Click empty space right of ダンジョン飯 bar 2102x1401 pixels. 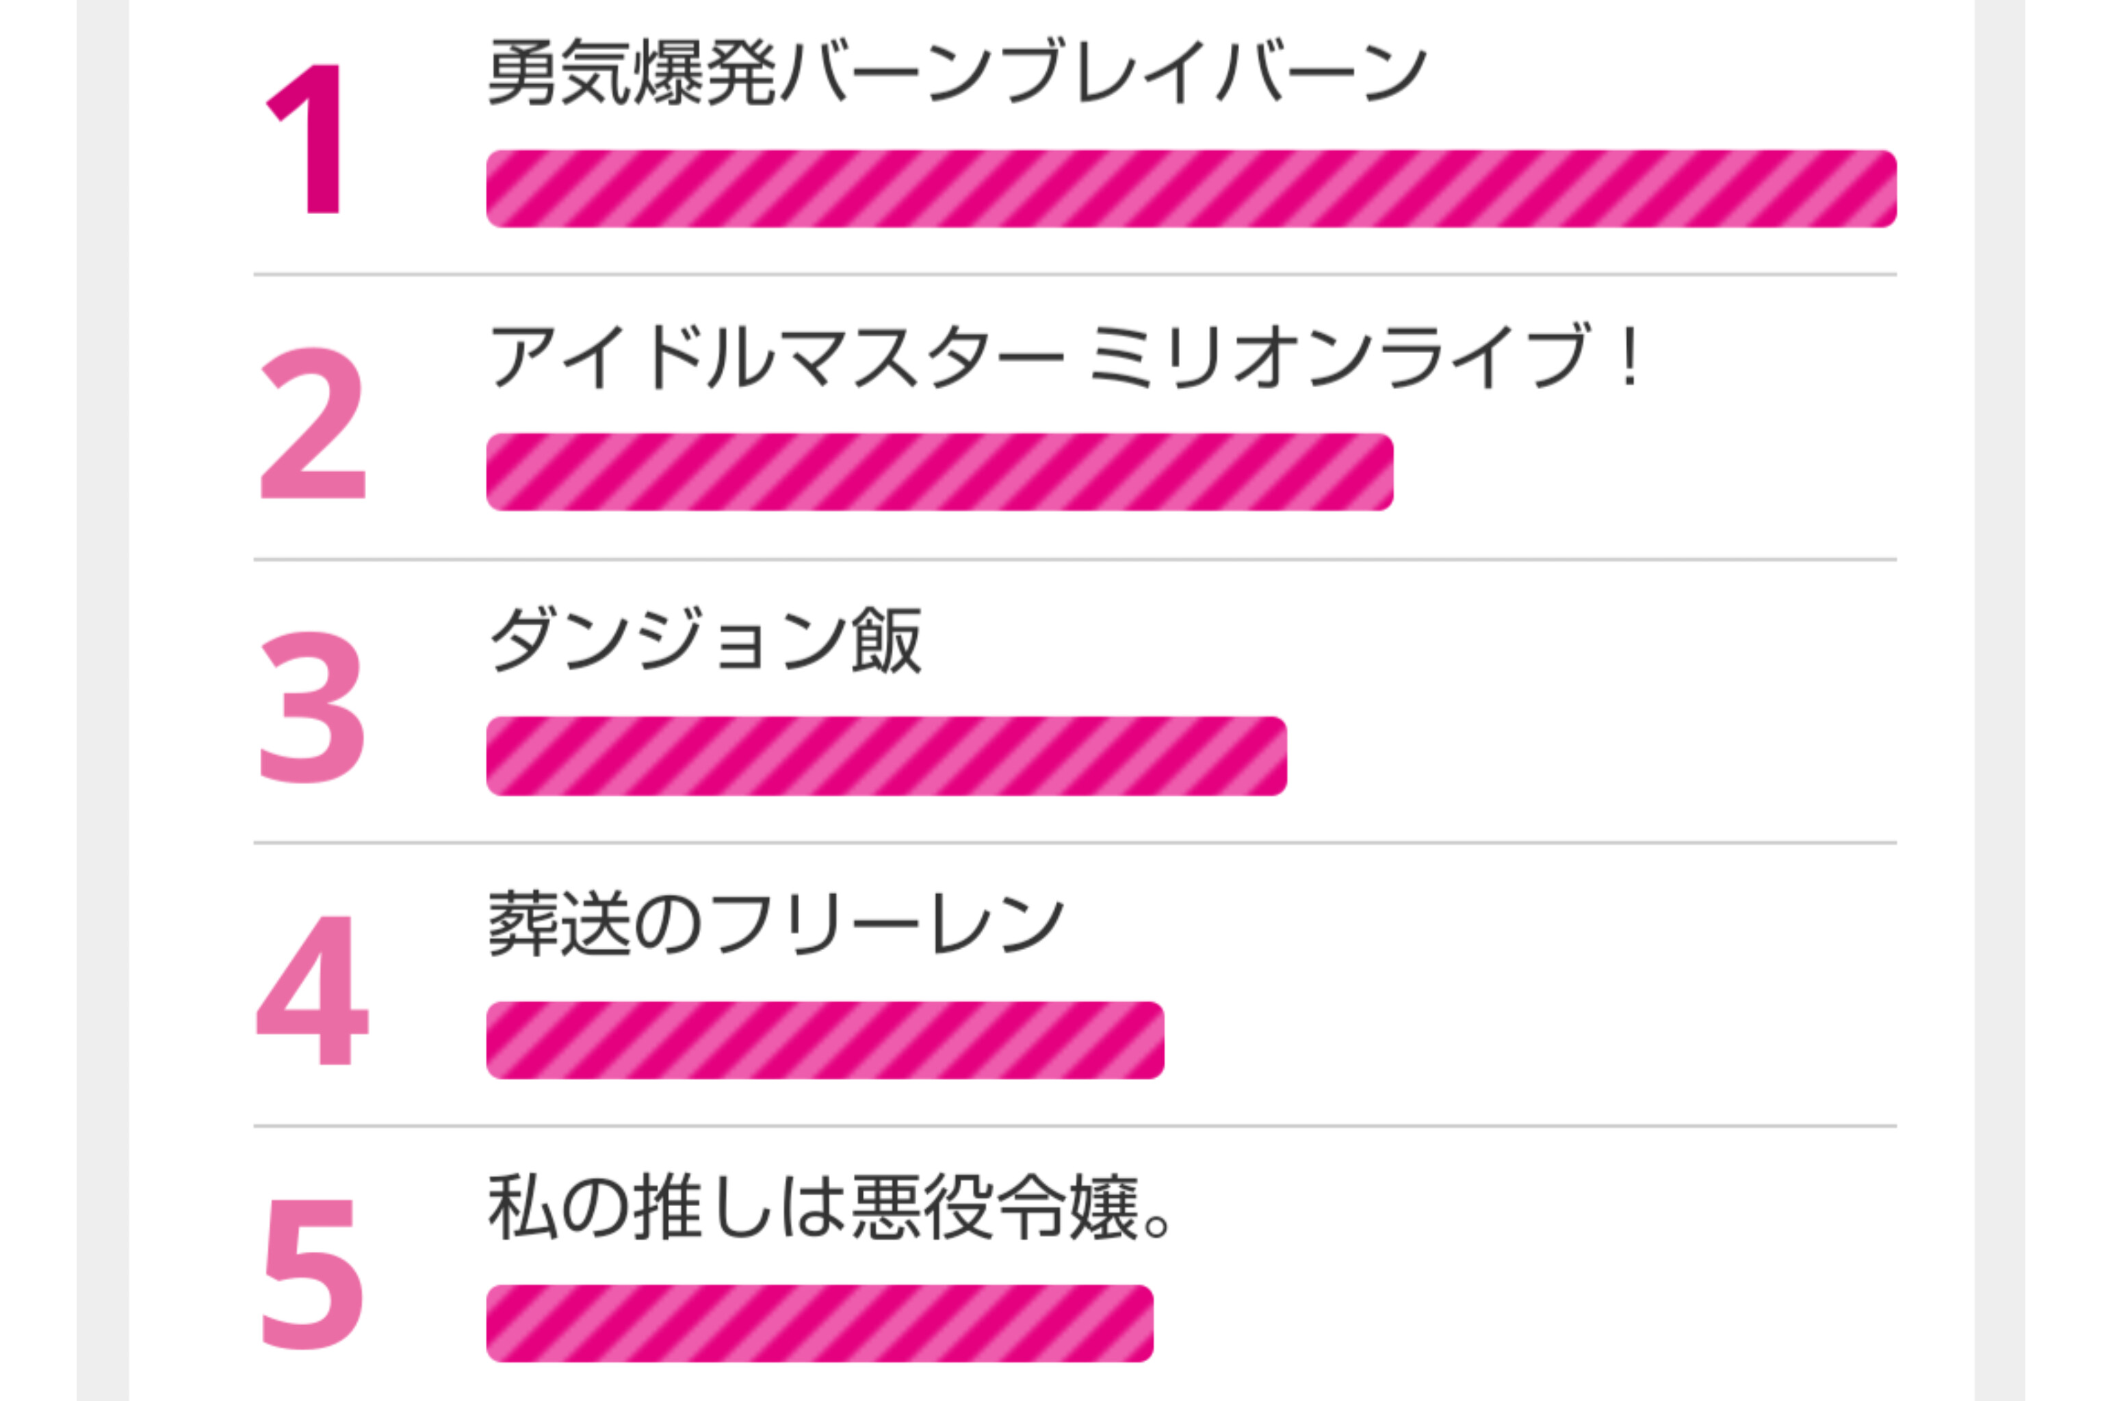pos(1591,756)
